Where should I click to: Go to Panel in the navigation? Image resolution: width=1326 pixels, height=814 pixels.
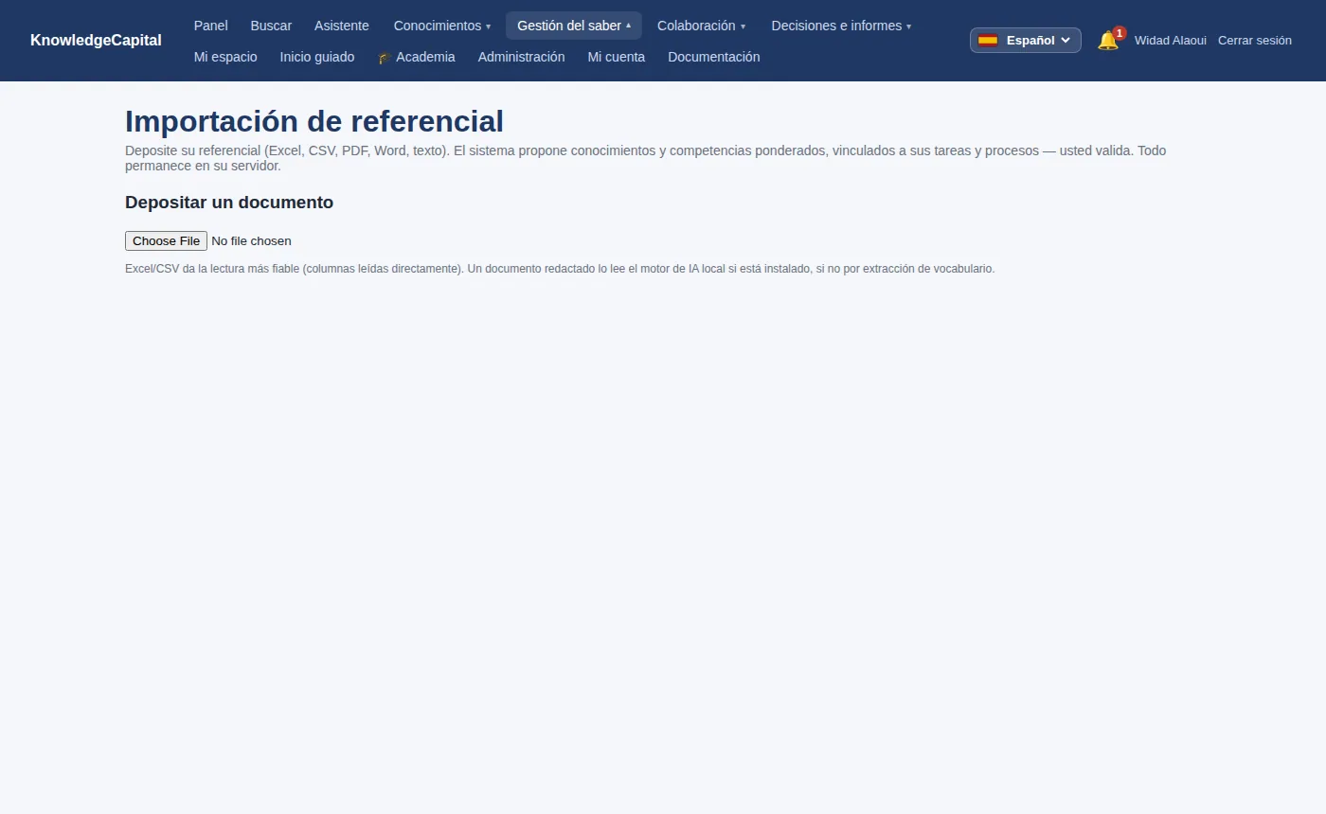click(211, 26)
